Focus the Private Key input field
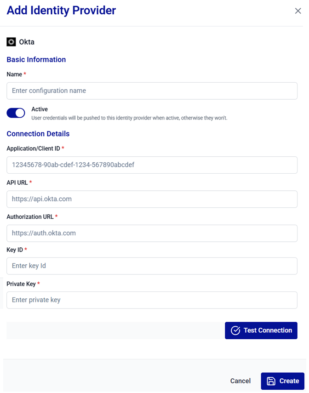The width and height of the screenshot is (309, 393). click(x=152, y=300)
